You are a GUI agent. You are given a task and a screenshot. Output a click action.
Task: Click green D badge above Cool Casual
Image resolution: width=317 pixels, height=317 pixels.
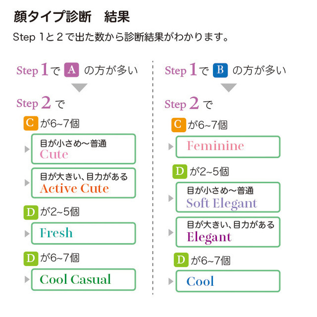pyautogui.click(x=31, y=258)
